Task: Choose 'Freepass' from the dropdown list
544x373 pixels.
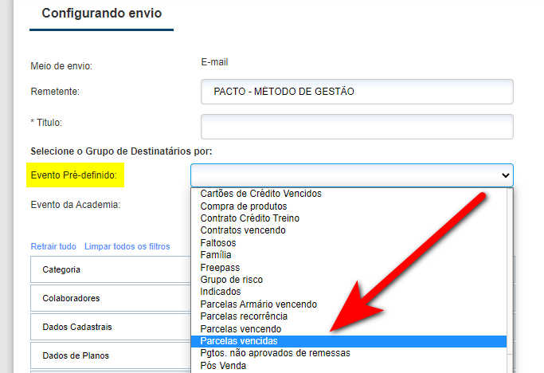Action: tap(220, 268)
